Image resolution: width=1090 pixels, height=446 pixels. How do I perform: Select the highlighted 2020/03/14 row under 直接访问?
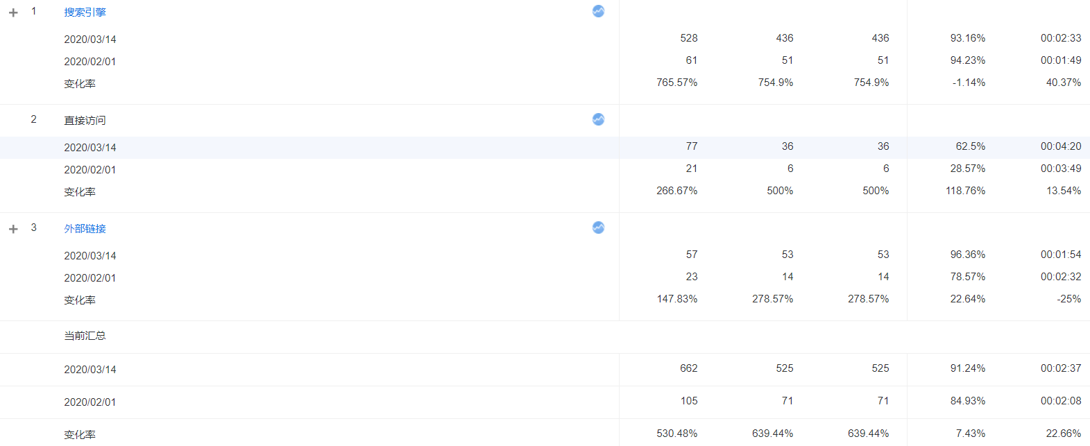coord(545,148)
